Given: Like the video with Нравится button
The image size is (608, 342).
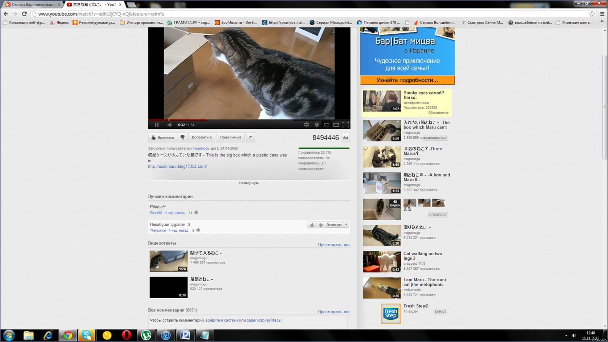Looking at the screenshot, I should (163, 137).
